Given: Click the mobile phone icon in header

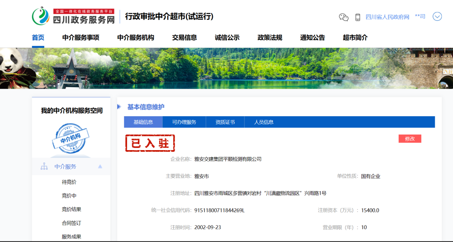Looking at the screenshot, I should [x=358, y=17].
